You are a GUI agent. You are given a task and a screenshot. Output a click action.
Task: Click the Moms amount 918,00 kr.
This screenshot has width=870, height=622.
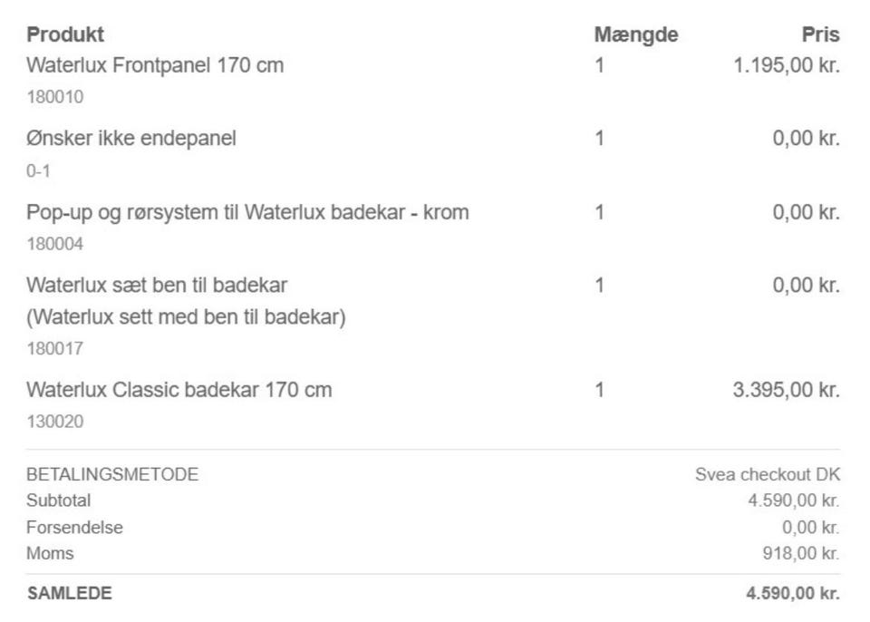[x=801, y=553]
